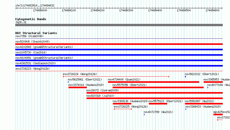Open the nsv6077184 variant label
Screen dimensions: 230x130
tap(219, 85)
